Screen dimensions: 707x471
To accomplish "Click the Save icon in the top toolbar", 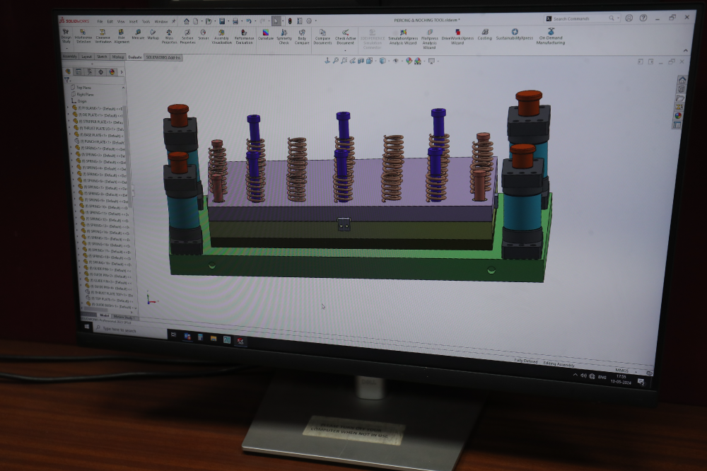I will pos(222,21).
